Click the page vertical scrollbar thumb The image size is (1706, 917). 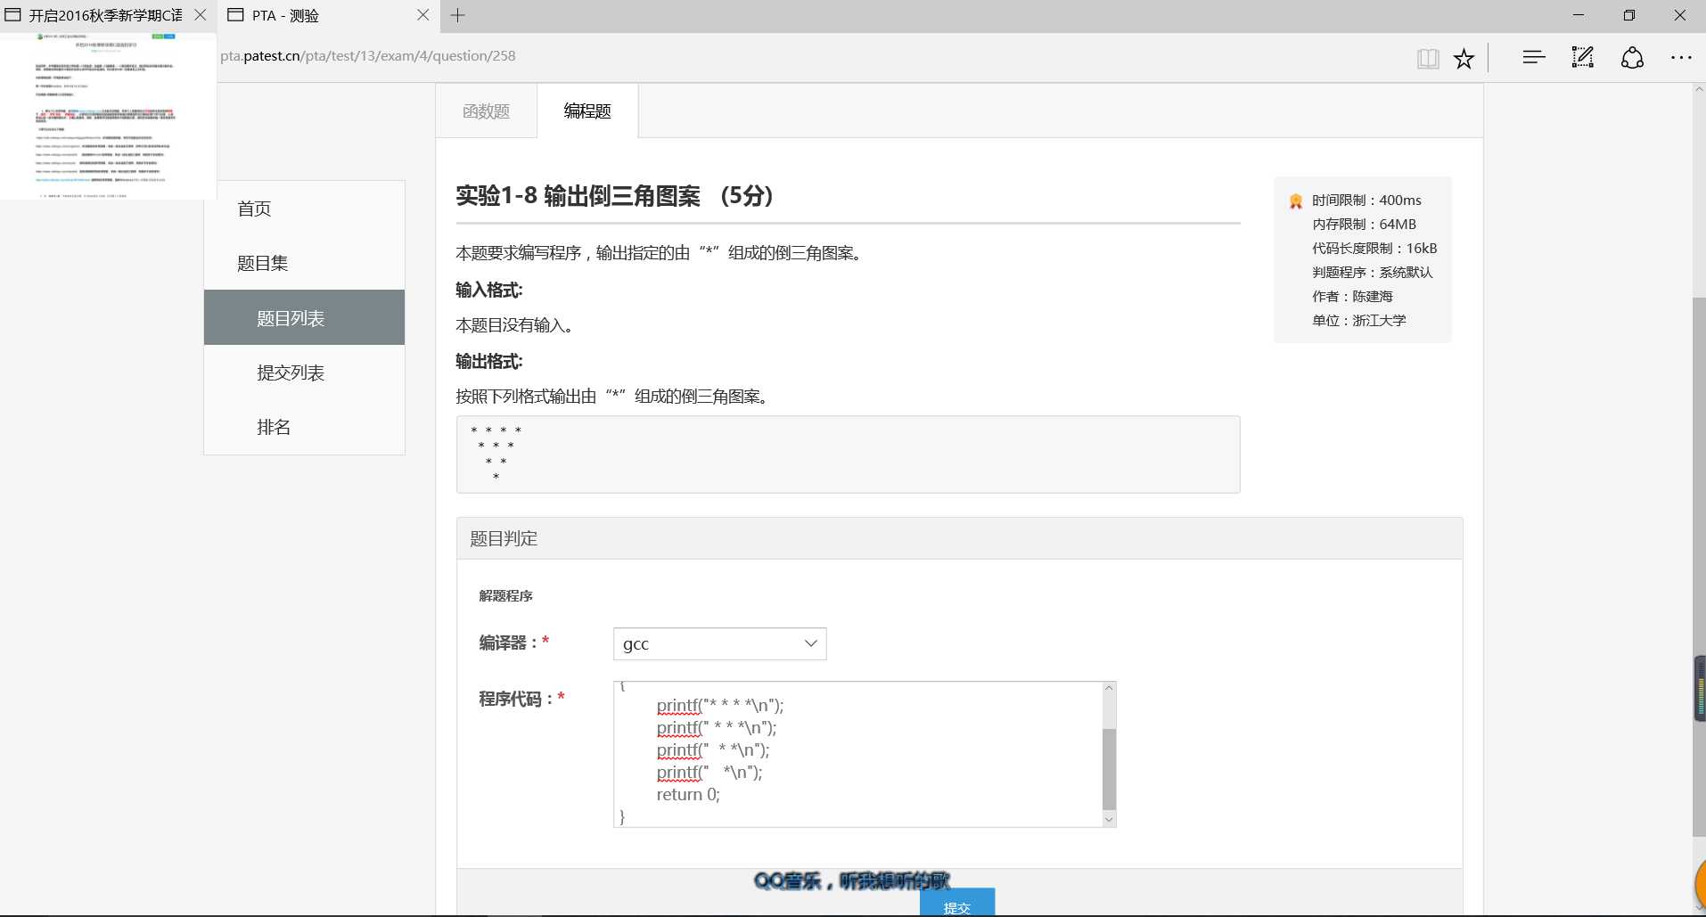tap(1699, 566)
